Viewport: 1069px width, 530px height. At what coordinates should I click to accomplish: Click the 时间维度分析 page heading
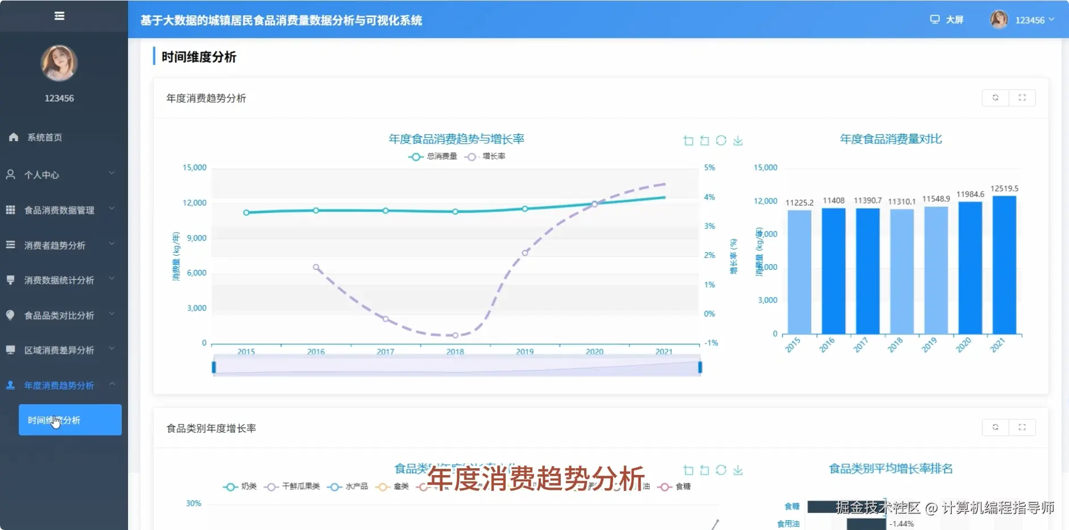199,57
